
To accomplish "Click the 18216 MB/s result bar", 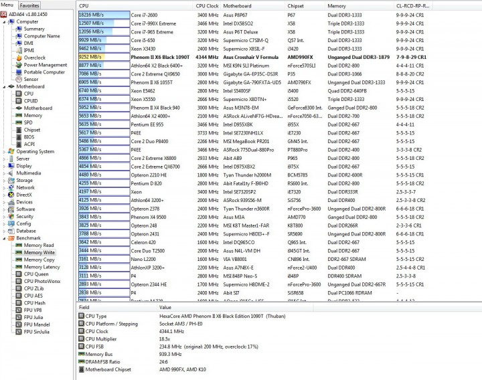I will (104, 15).
